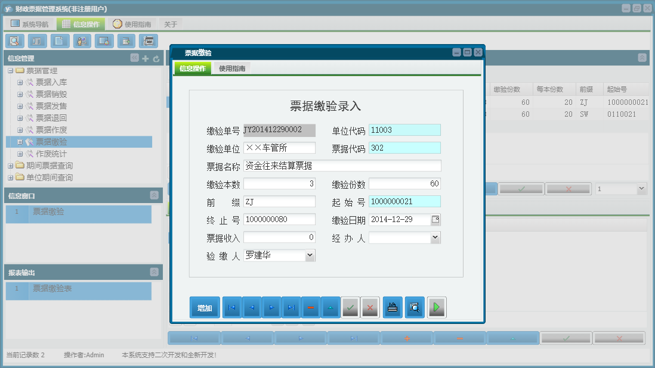Switch to 使用指南 tab in the dialog
This screenshot has height=368, width=655.
231,68
